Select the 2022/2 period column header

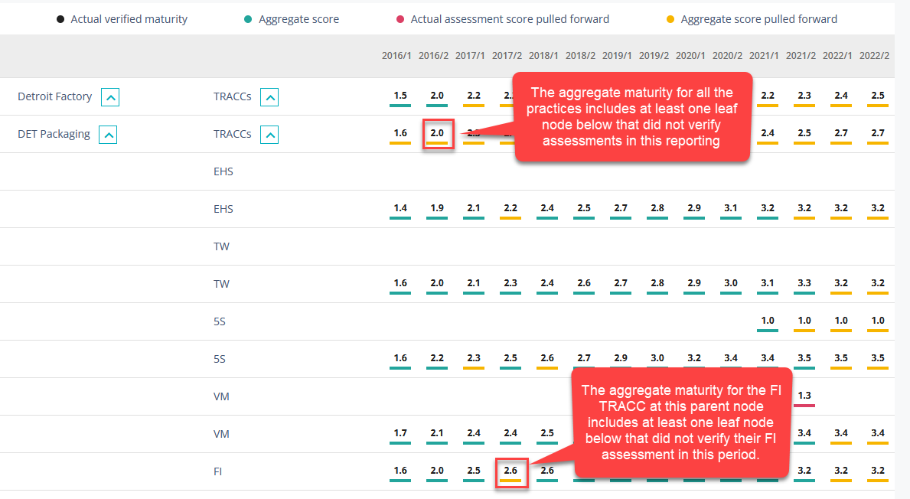[x=874, y=56]
